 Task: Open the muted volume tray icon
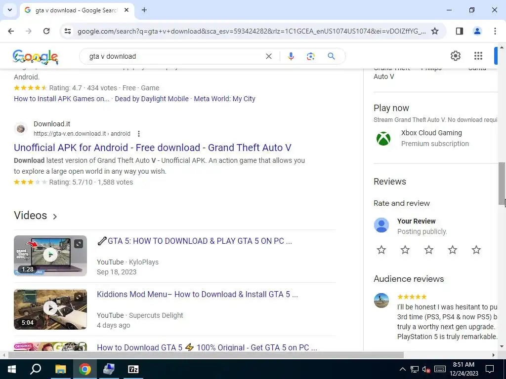tap(426, 369)
